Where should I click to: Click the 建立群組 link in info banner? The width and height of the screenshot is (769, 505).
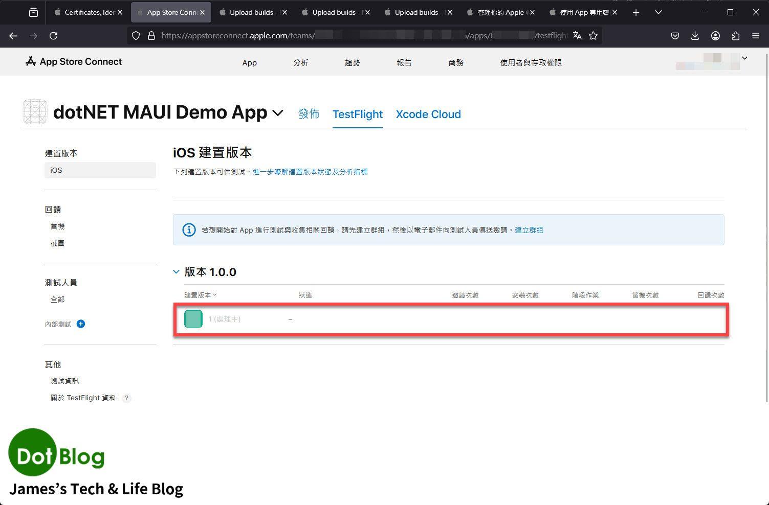click(x=529, y=230)
